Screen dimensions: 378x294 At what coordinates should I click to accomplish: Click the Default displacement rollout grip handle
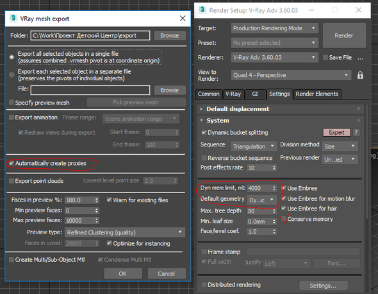[x=359, y=109]
